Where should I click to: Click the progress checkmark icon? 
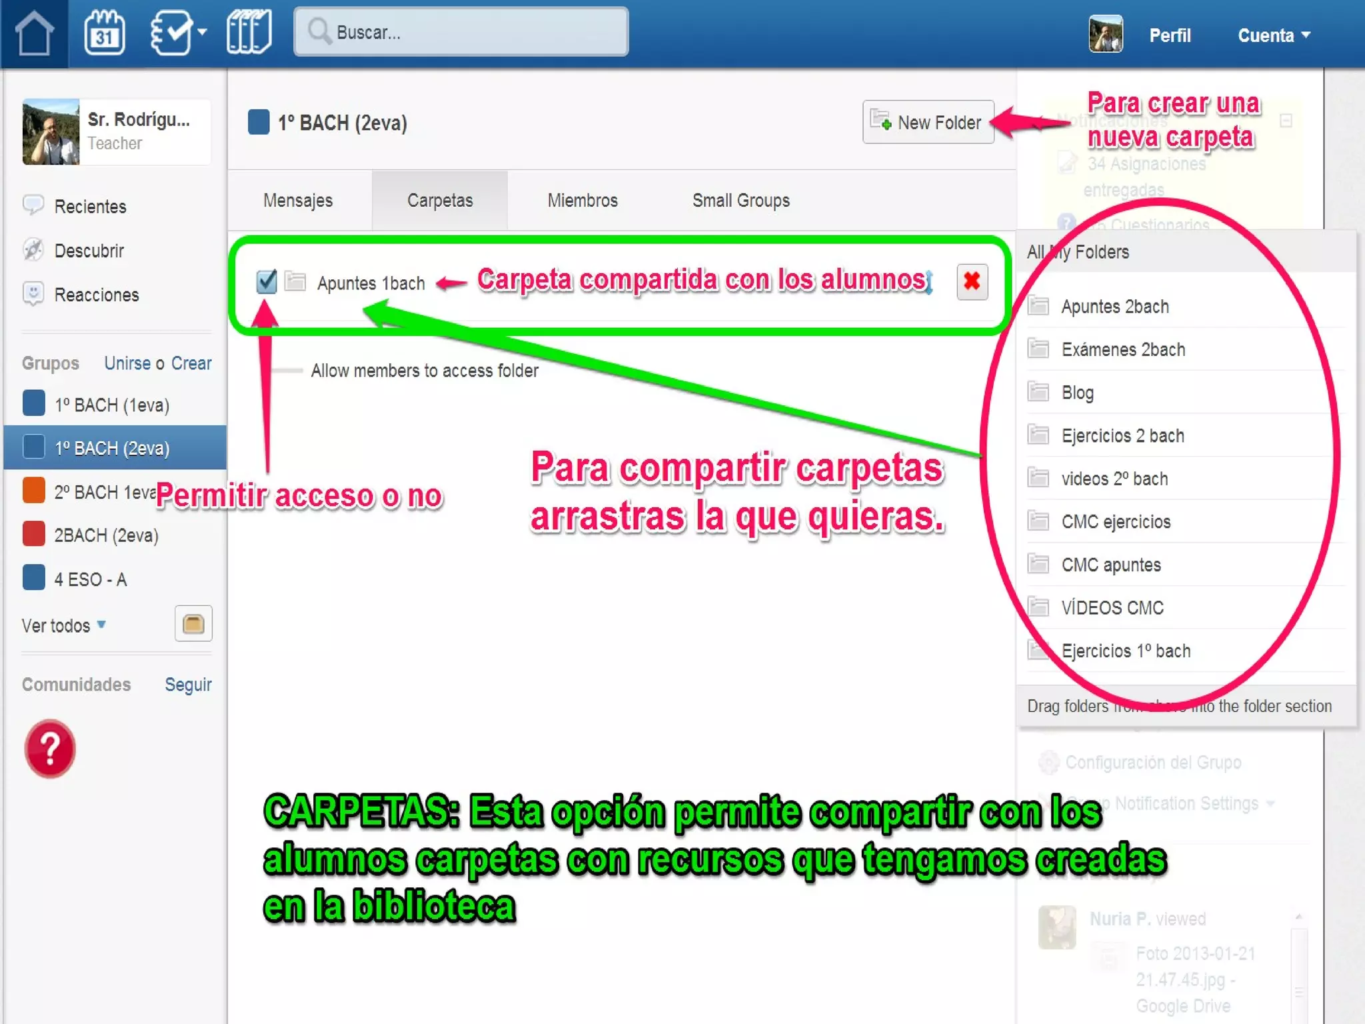[172, 33]
